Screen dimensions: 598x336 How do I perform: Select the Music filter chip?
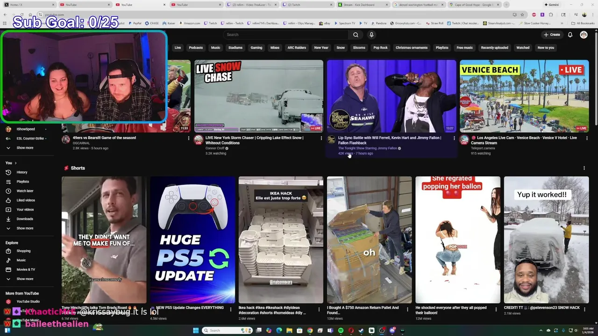pos(215,48)
